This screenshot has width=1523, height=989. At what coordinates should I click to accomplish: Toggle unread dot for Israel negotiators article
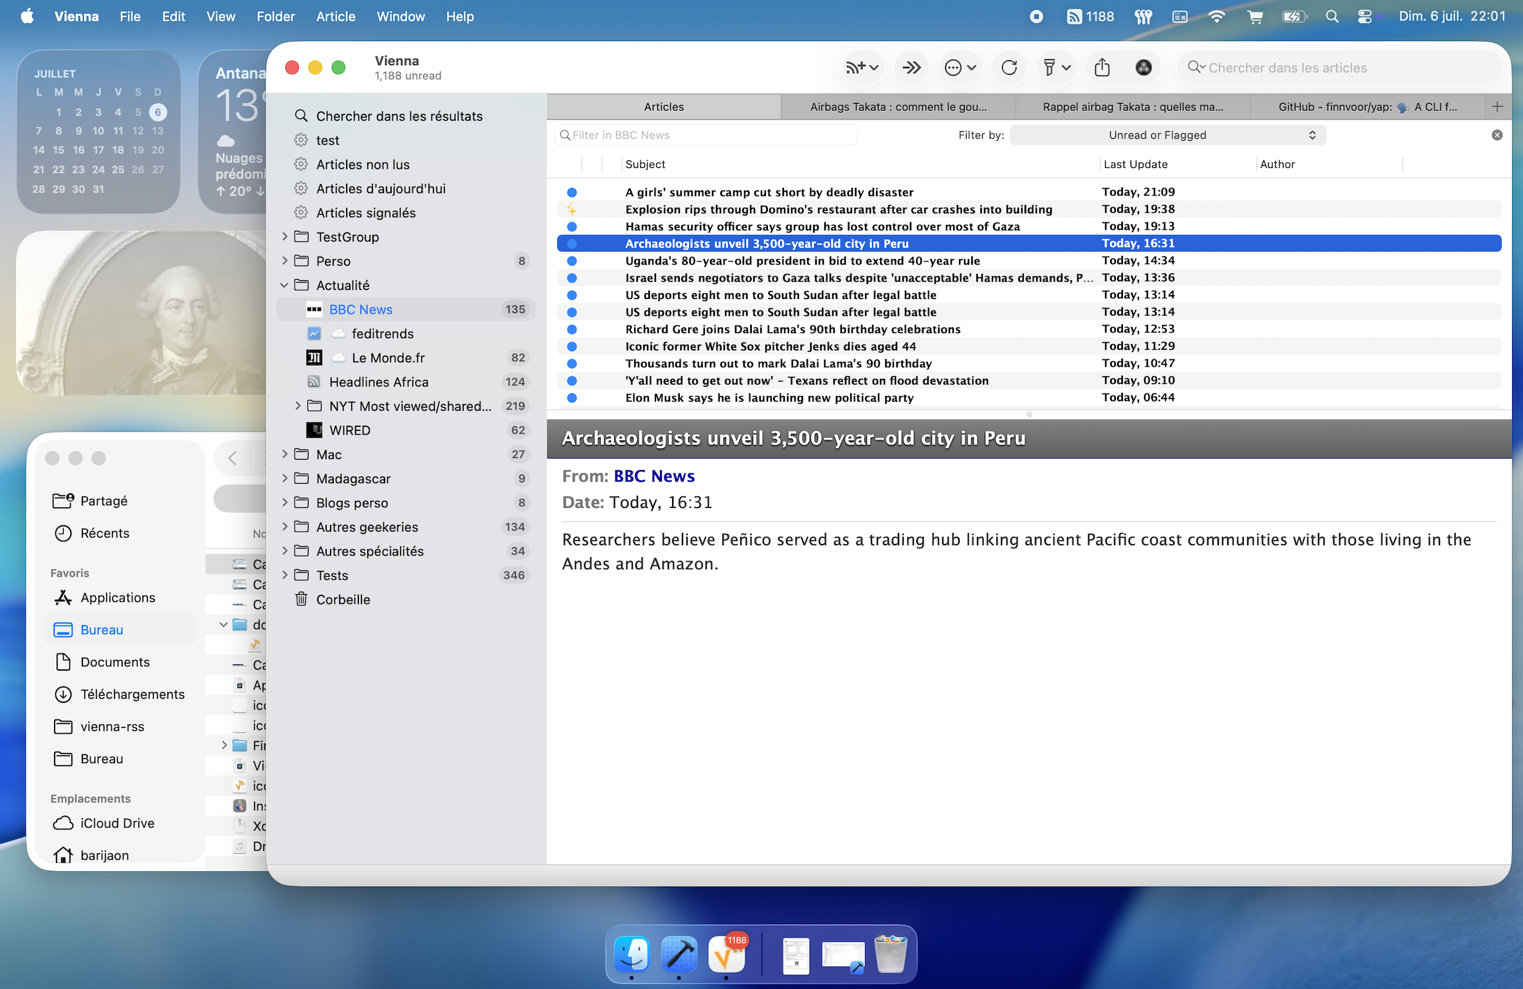click(572, 278)
